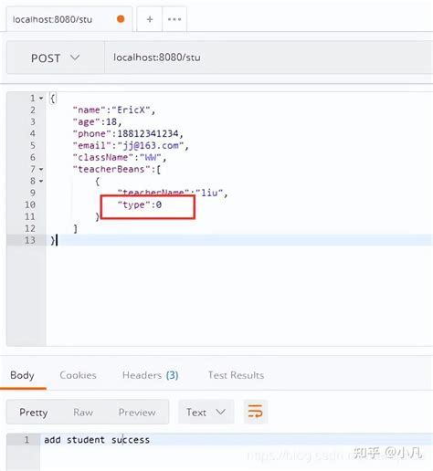Switch to Raw response view
433x471 pixels.
coord(83,413)
